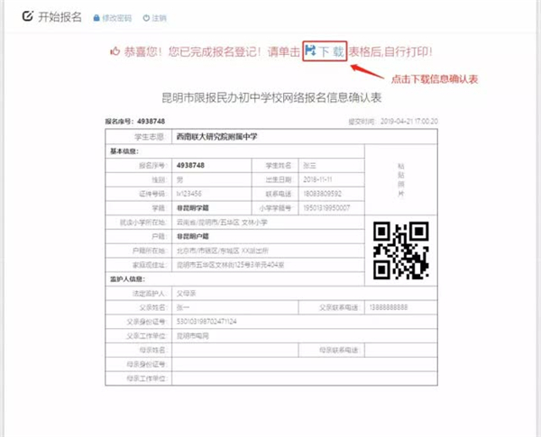Click the lock icon before 修改密码
Image resolution: width=541 pixels, height=437 pixels.
(x=96, y=18)
